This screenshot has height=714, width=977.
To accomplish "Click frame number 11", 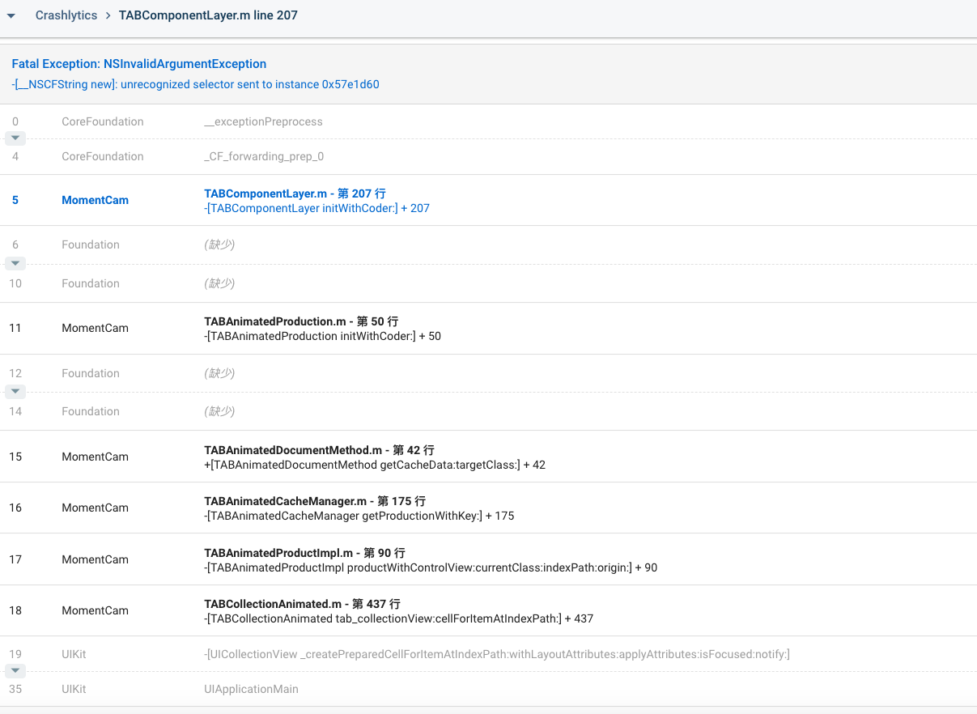I will coord(15,328).
